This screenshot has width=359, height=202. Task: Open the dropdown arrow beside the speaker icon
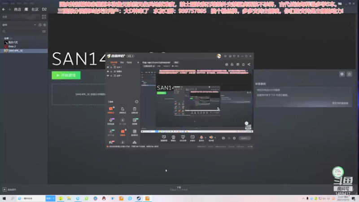[x=215, y=138]
